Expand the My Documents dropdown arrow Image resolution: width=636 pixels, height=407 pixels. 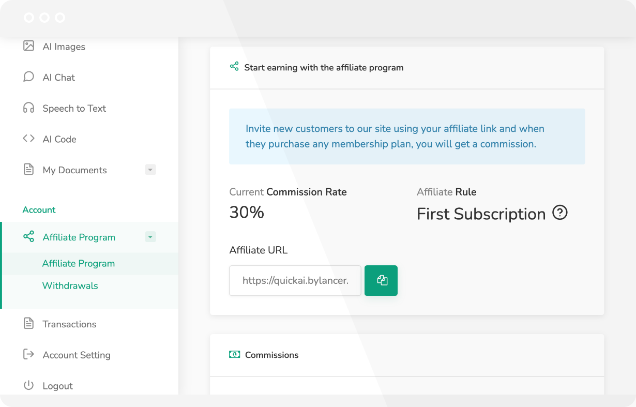point(150,169)
